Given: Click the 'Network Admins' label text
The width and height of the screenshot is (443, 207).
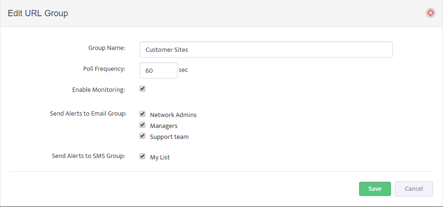Looking at the screenshot, I should [173, 115].
